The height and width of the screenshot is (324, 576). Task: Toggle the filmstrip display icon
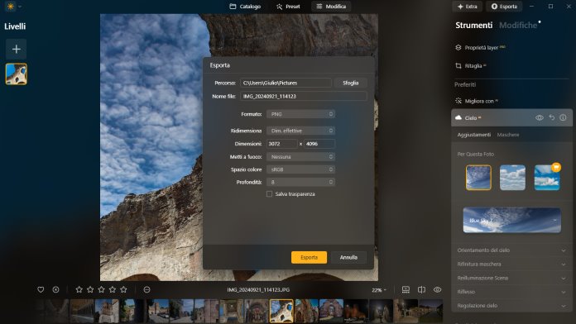[x=406, y=290]
